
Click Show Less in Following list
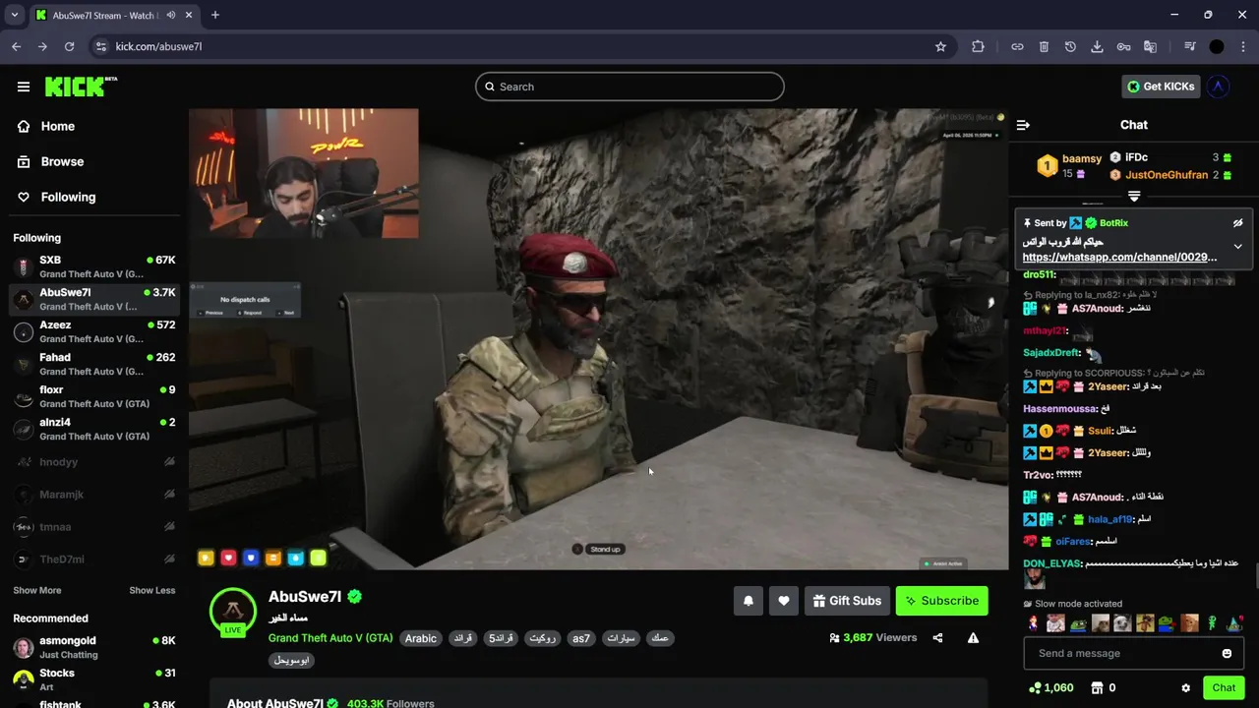152,590
